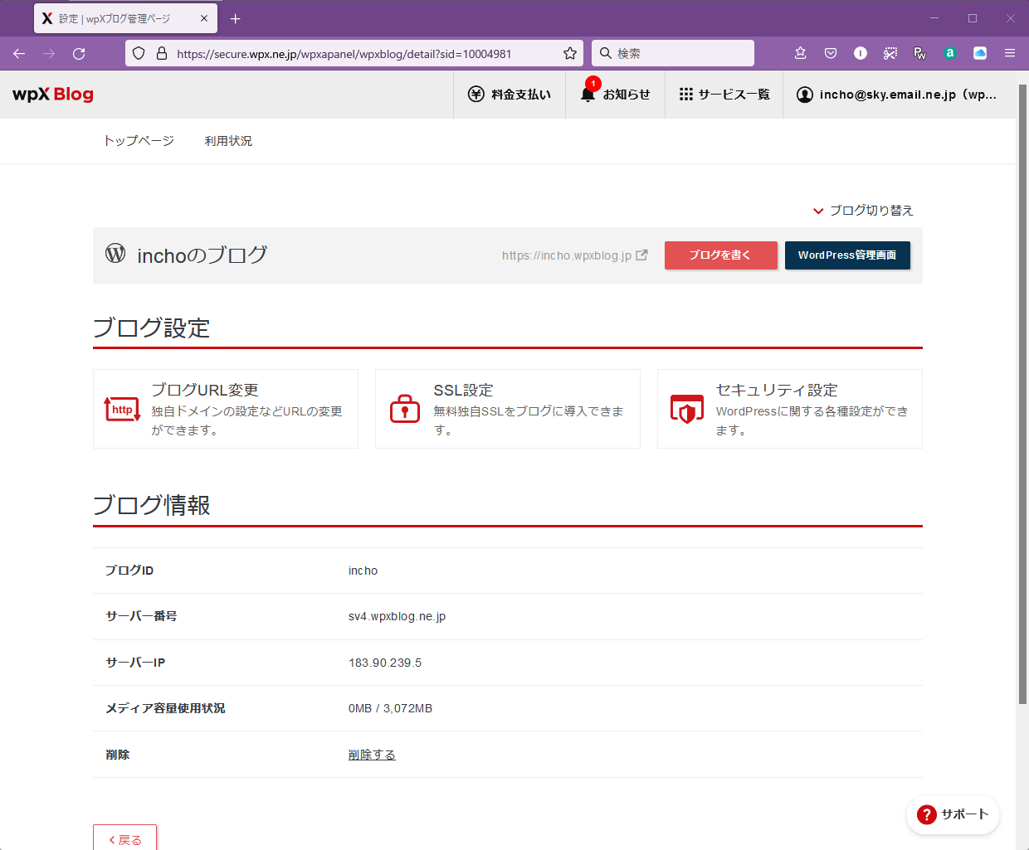Bookmark this page with the star icon
Viewport: 1029px width, 850px height.
[x=570, y=53]
